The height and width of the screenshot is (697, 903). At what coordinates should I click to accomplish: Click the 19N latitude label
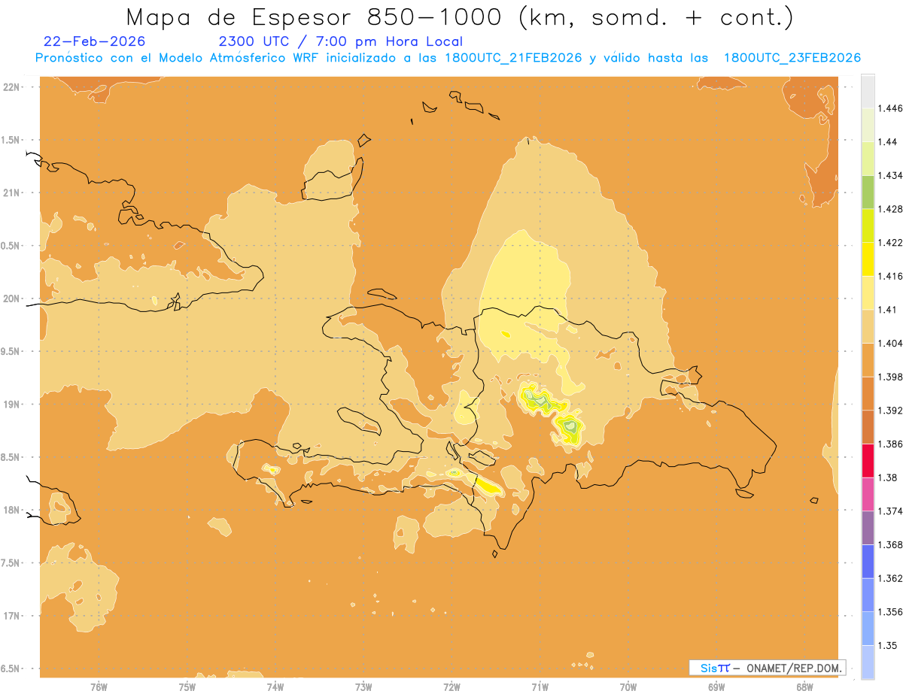click(11, 404)
